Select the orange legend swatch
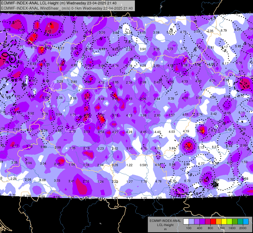 point(219,222)
